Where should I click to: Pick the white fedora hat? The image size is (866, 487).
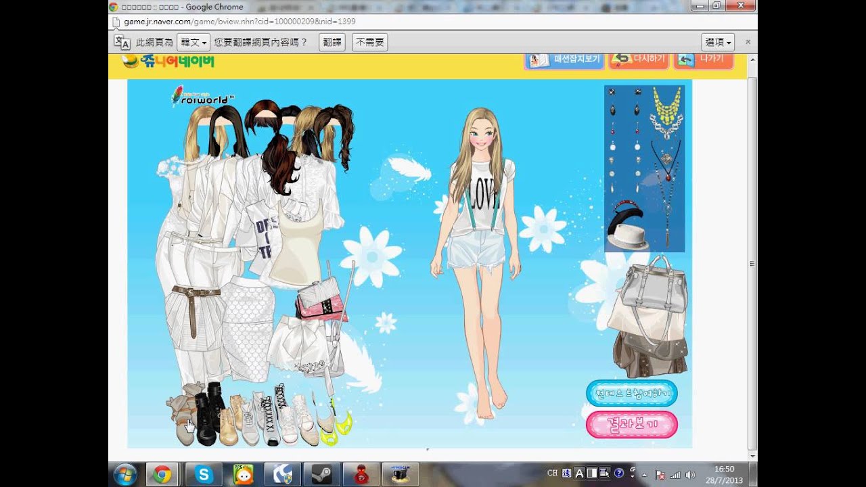626,237
